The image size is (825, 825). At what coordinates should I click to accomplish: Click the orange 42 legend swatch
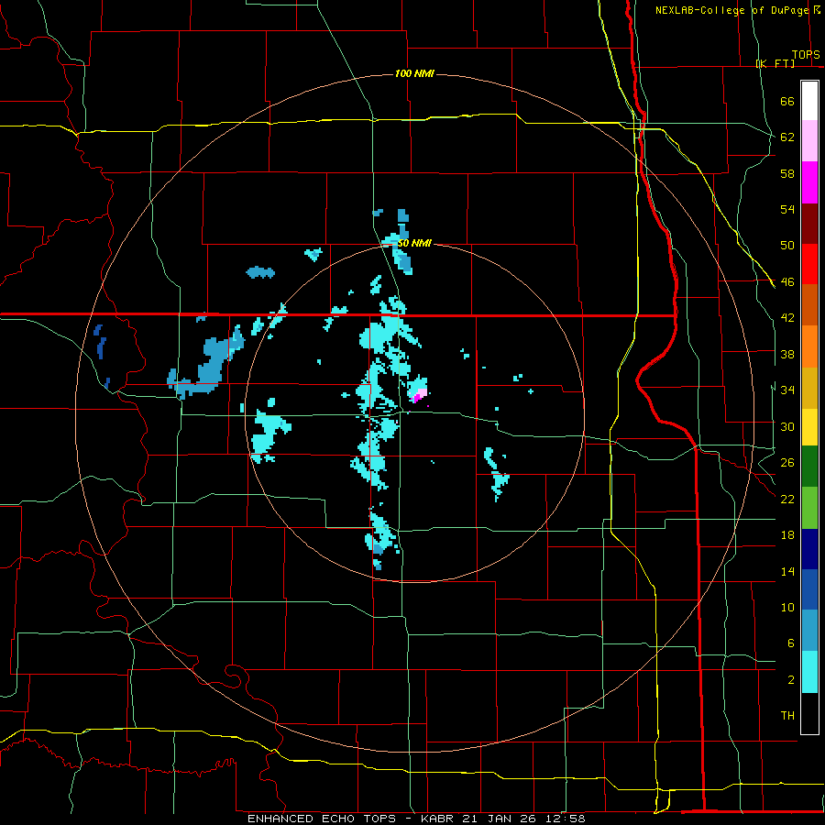point(809,346)
